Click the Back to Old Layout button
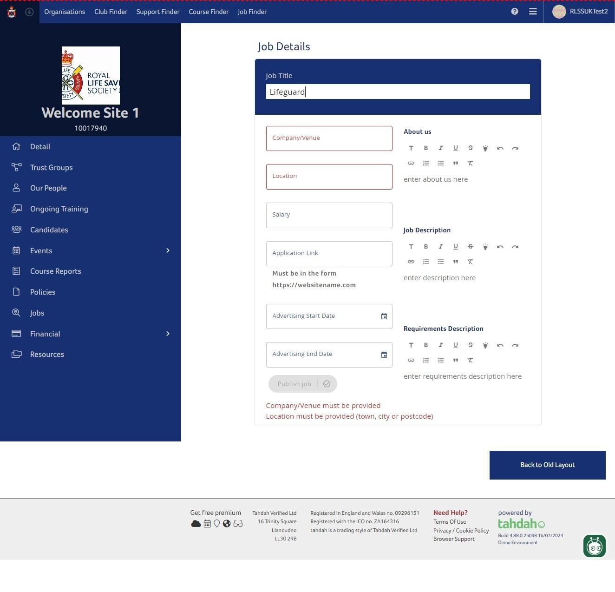This screenshot has height=592, width=615. [x=547, y=465]
